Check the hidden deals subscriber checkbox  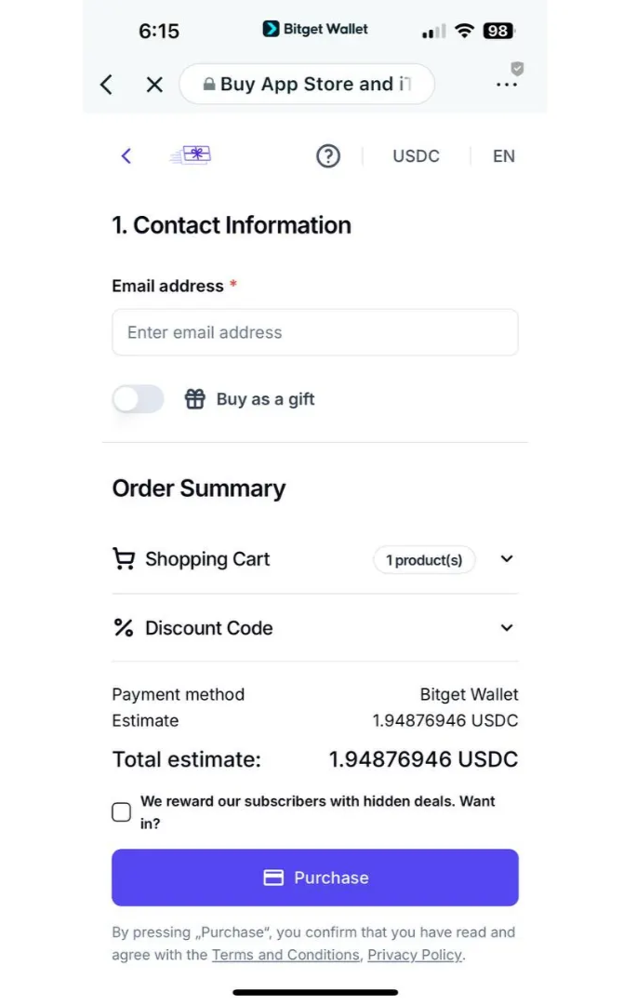coord(121,811)
